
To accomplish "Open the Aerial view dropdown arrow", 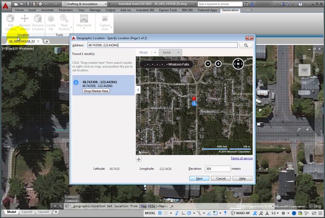I will tap(179, 53).
